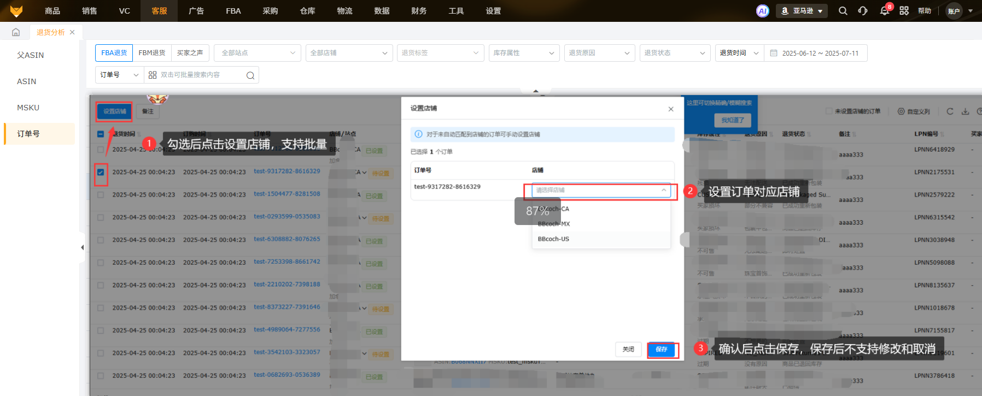Image resolution: width=982 pixels, height=396 pixels.
Task: Click the 我知道了 button
Action: (733, 120)
